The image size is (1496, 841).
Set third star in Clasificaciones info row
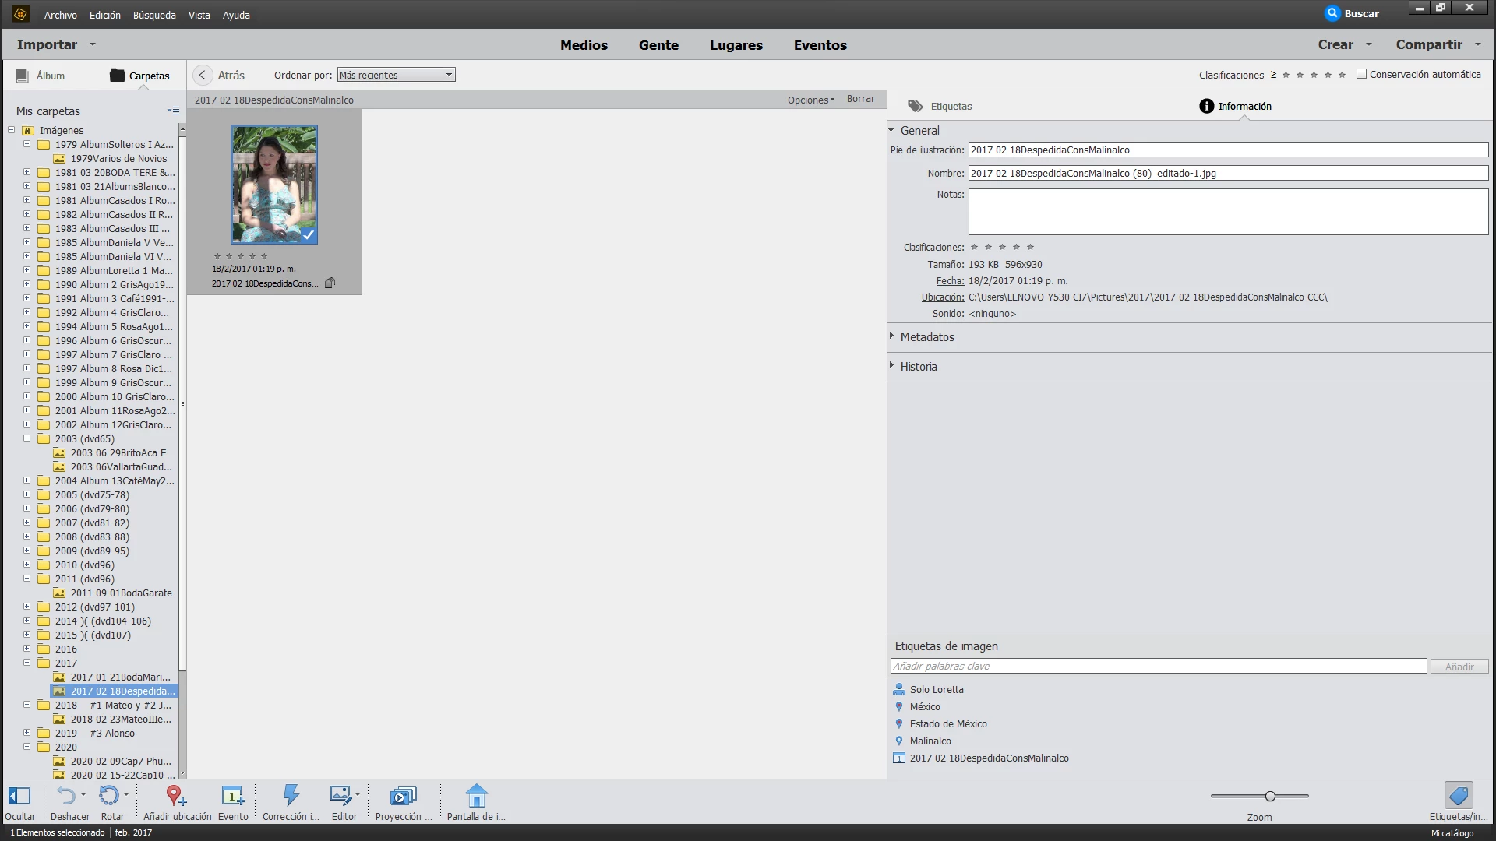pos(1002,247)
